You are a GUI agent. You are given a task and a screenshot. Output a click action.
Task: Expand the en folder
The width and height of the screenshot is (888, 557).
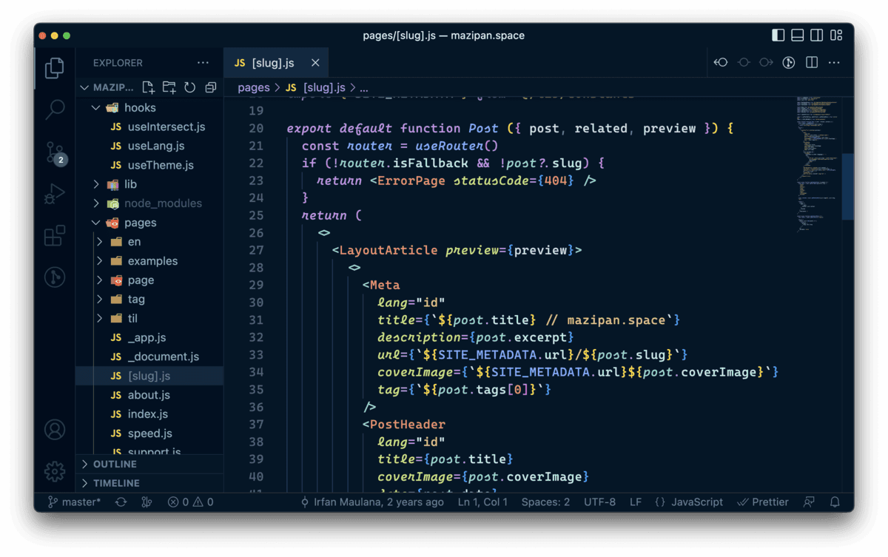[149, 242]
